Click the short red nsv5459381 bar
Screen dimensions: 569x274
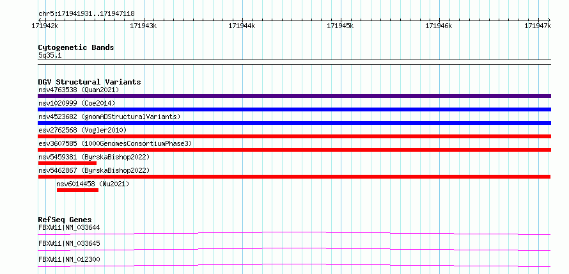(67, 163)
